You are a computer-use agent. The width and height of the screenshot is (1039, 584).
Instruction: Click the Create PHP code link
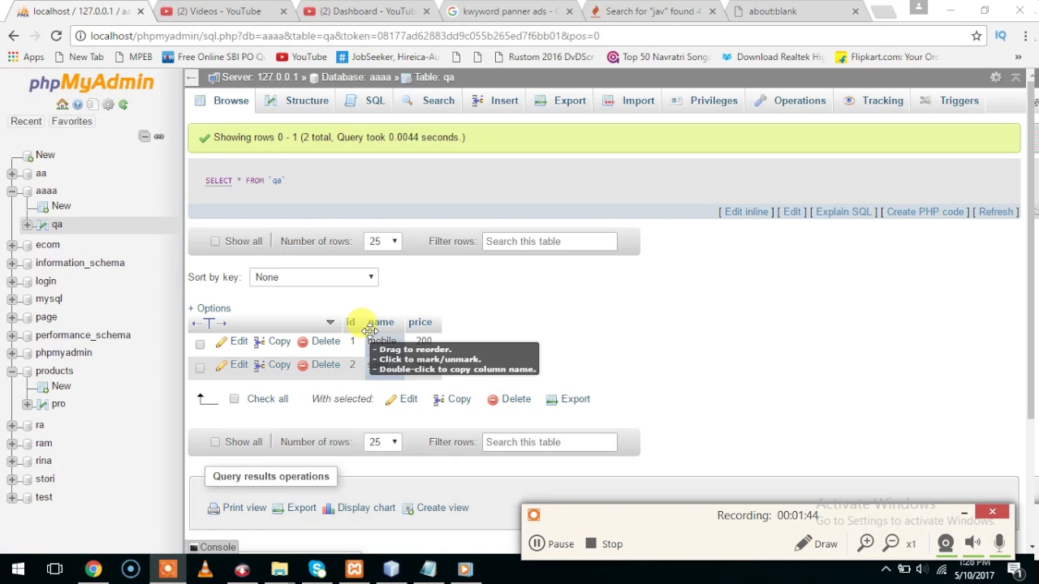point(925,212)
